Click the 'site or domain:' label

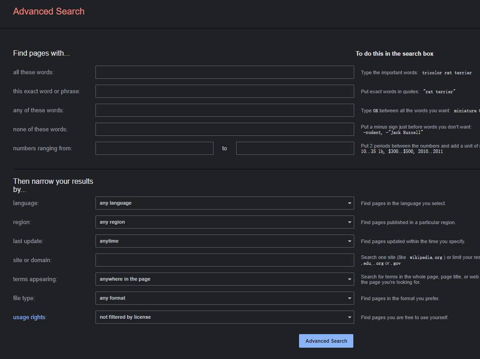pyautogui.click(x=33, y=260)
